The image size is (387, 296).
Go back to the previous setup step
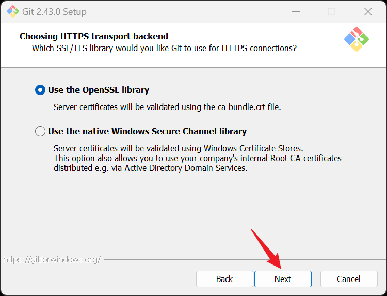[x=224, y=279]
